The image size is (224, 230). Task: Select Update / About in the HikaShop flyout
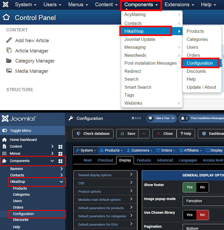[202, 87]
